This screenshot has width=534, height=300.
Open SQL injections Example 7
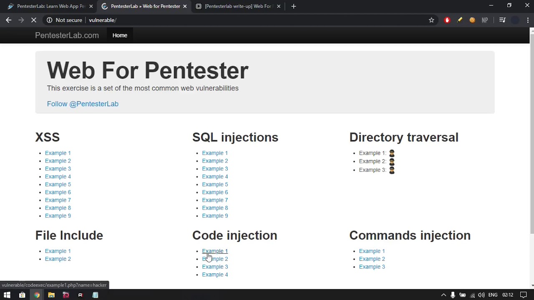tap(215, 200)
